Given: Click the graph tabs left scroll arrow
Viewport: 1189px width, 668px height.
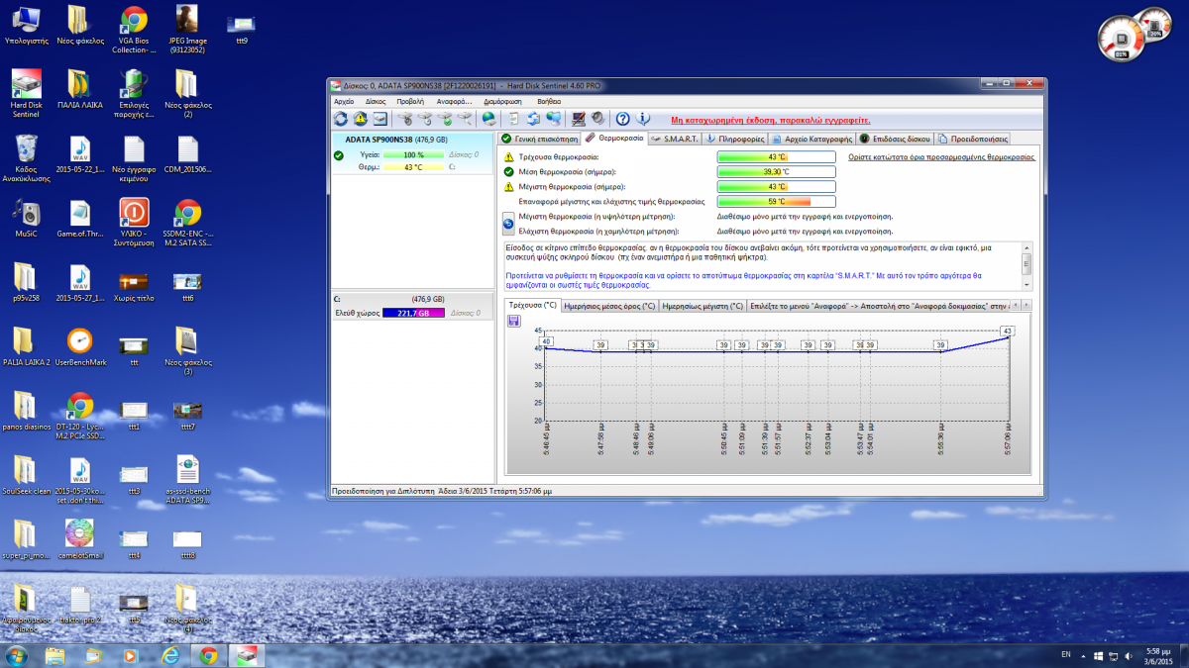Looking at the screenshot, I should 1015,306.
